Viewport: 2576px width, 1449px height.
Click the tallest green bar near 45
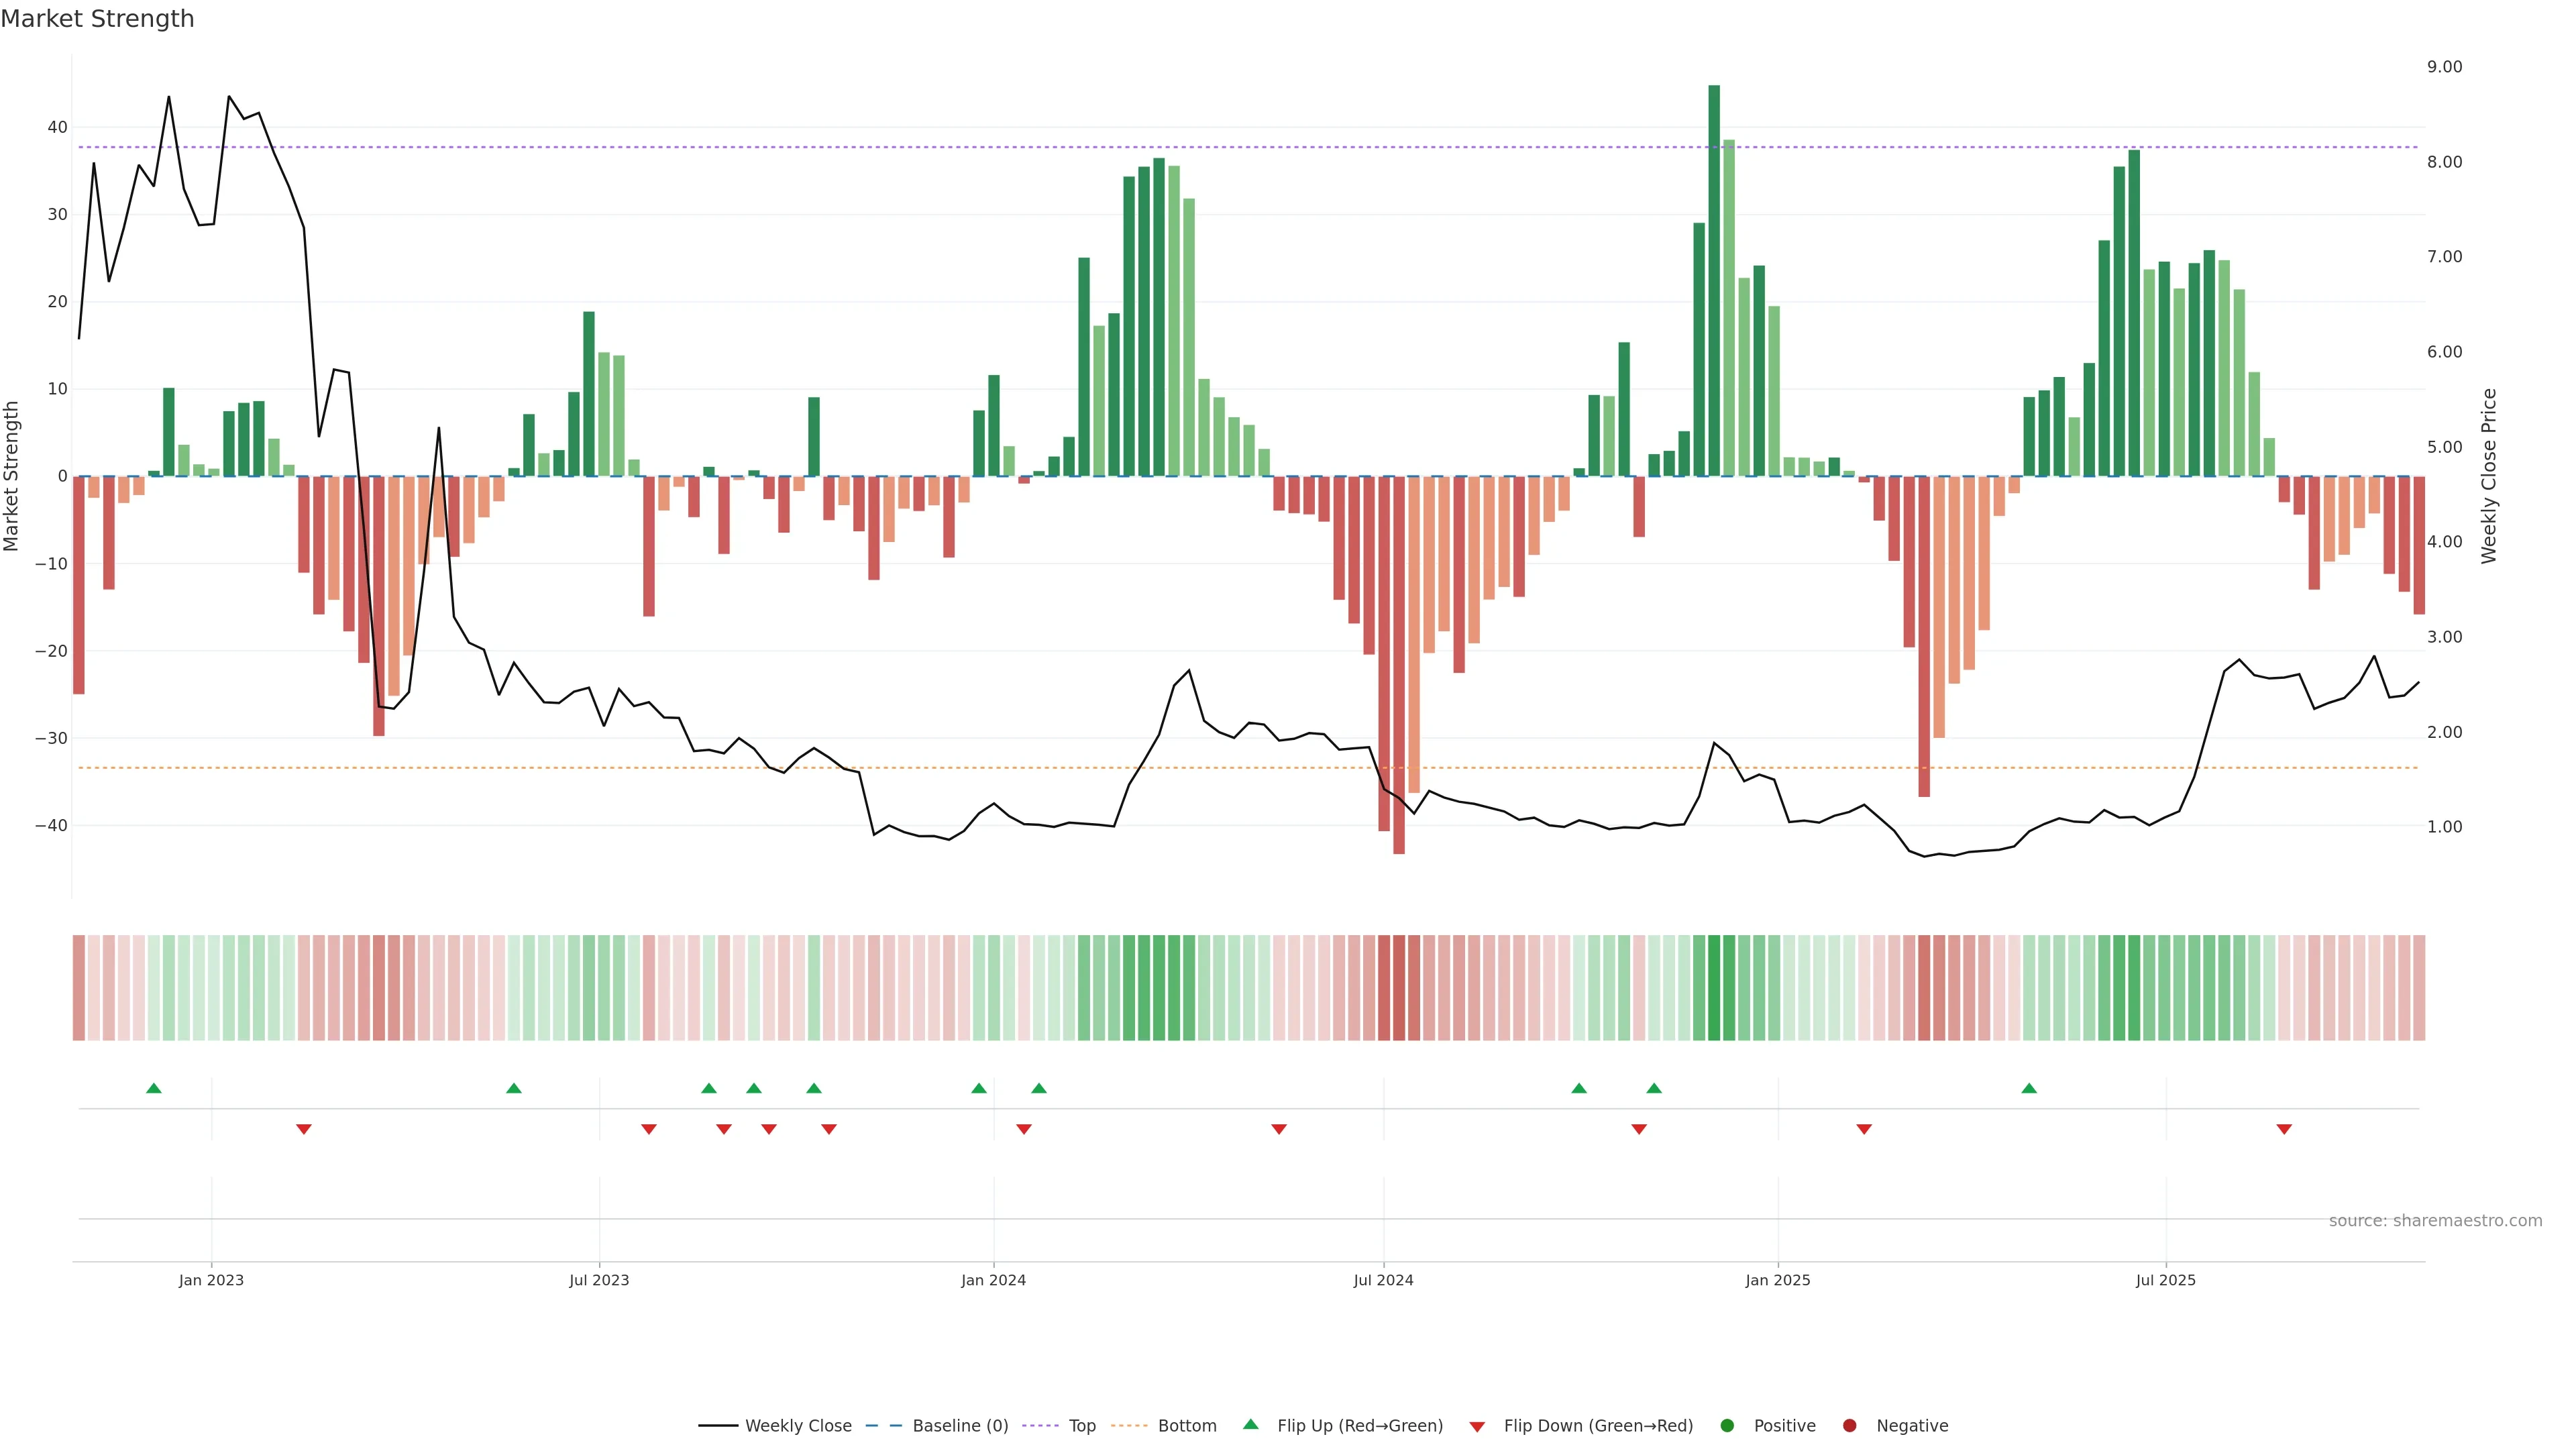[1714, 280]
